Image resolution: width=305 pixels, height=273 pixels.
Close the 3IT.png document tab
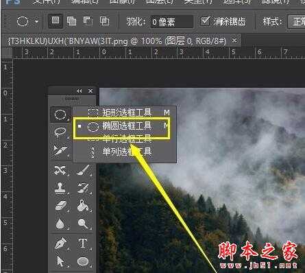tap(234, 40)
